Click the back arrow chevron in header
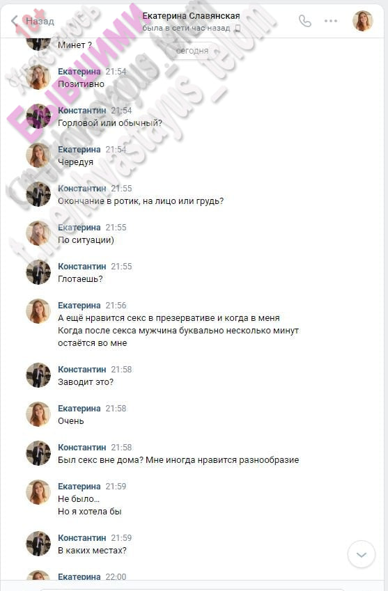Image resolution: width=388 pixels, height=591 pixels. point(15,21)
